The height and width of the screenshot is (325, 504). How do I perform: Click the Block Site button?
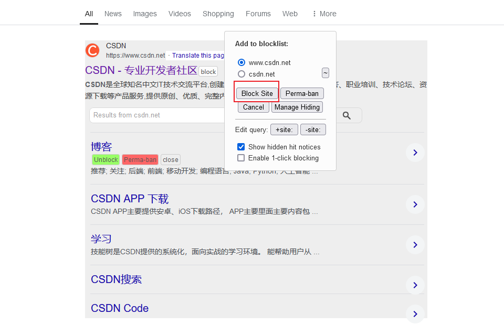[257, 93]
